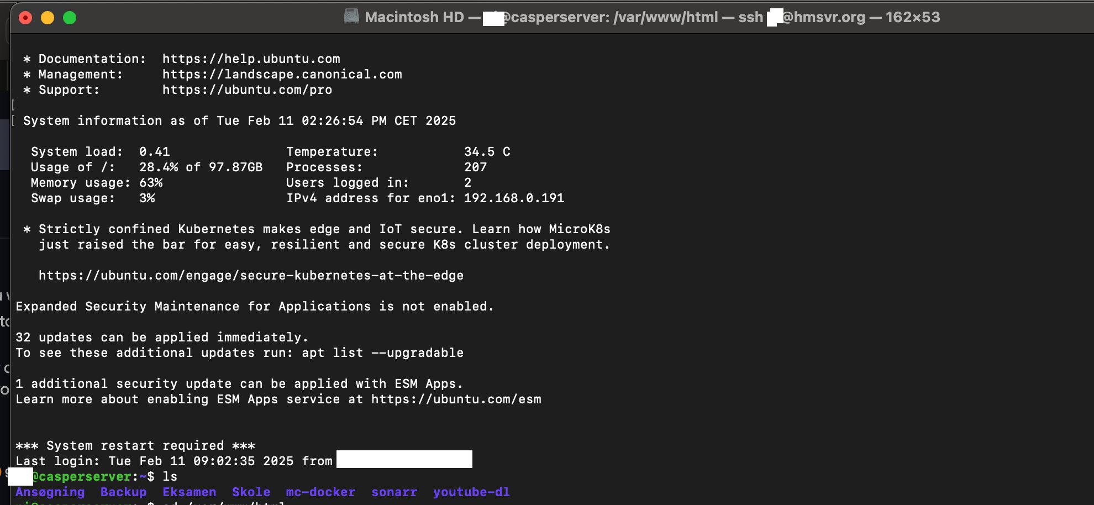Click the Strictly confined Kubernetes line
1094x505 pixels.
[317, 229]
